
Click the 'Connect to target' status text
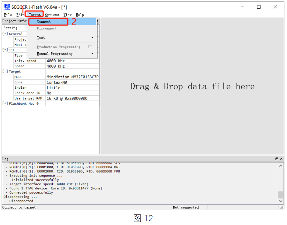pyautogui.click(x=19, y=207)
